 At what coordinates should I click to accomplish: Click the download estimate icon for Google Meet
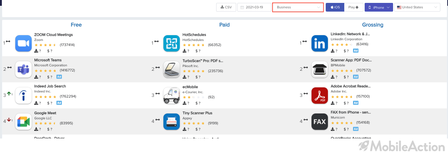pos(36,129)
